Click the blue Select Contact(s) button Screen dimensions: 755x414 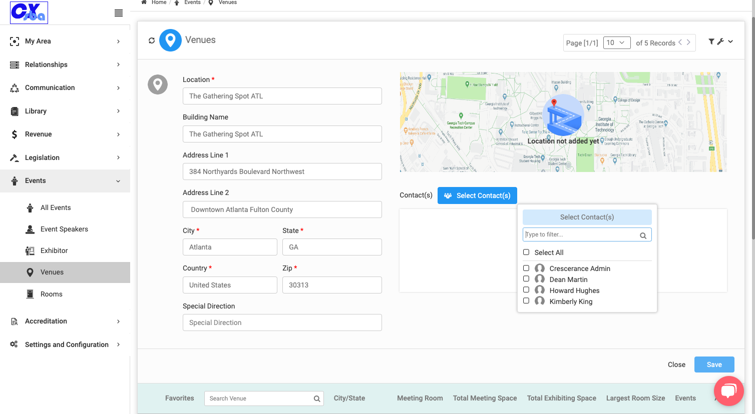point(477,195)
